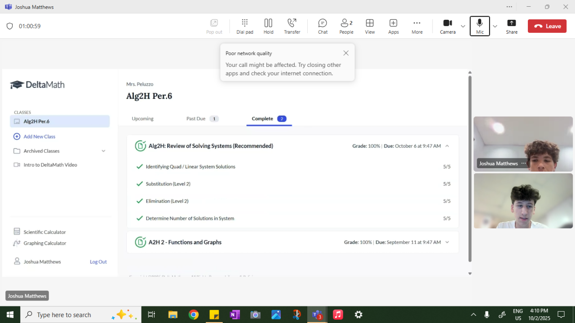Screen dimensions: 575x323
Task: Open File Explorer from taskbar
Action: pos(173,314)
